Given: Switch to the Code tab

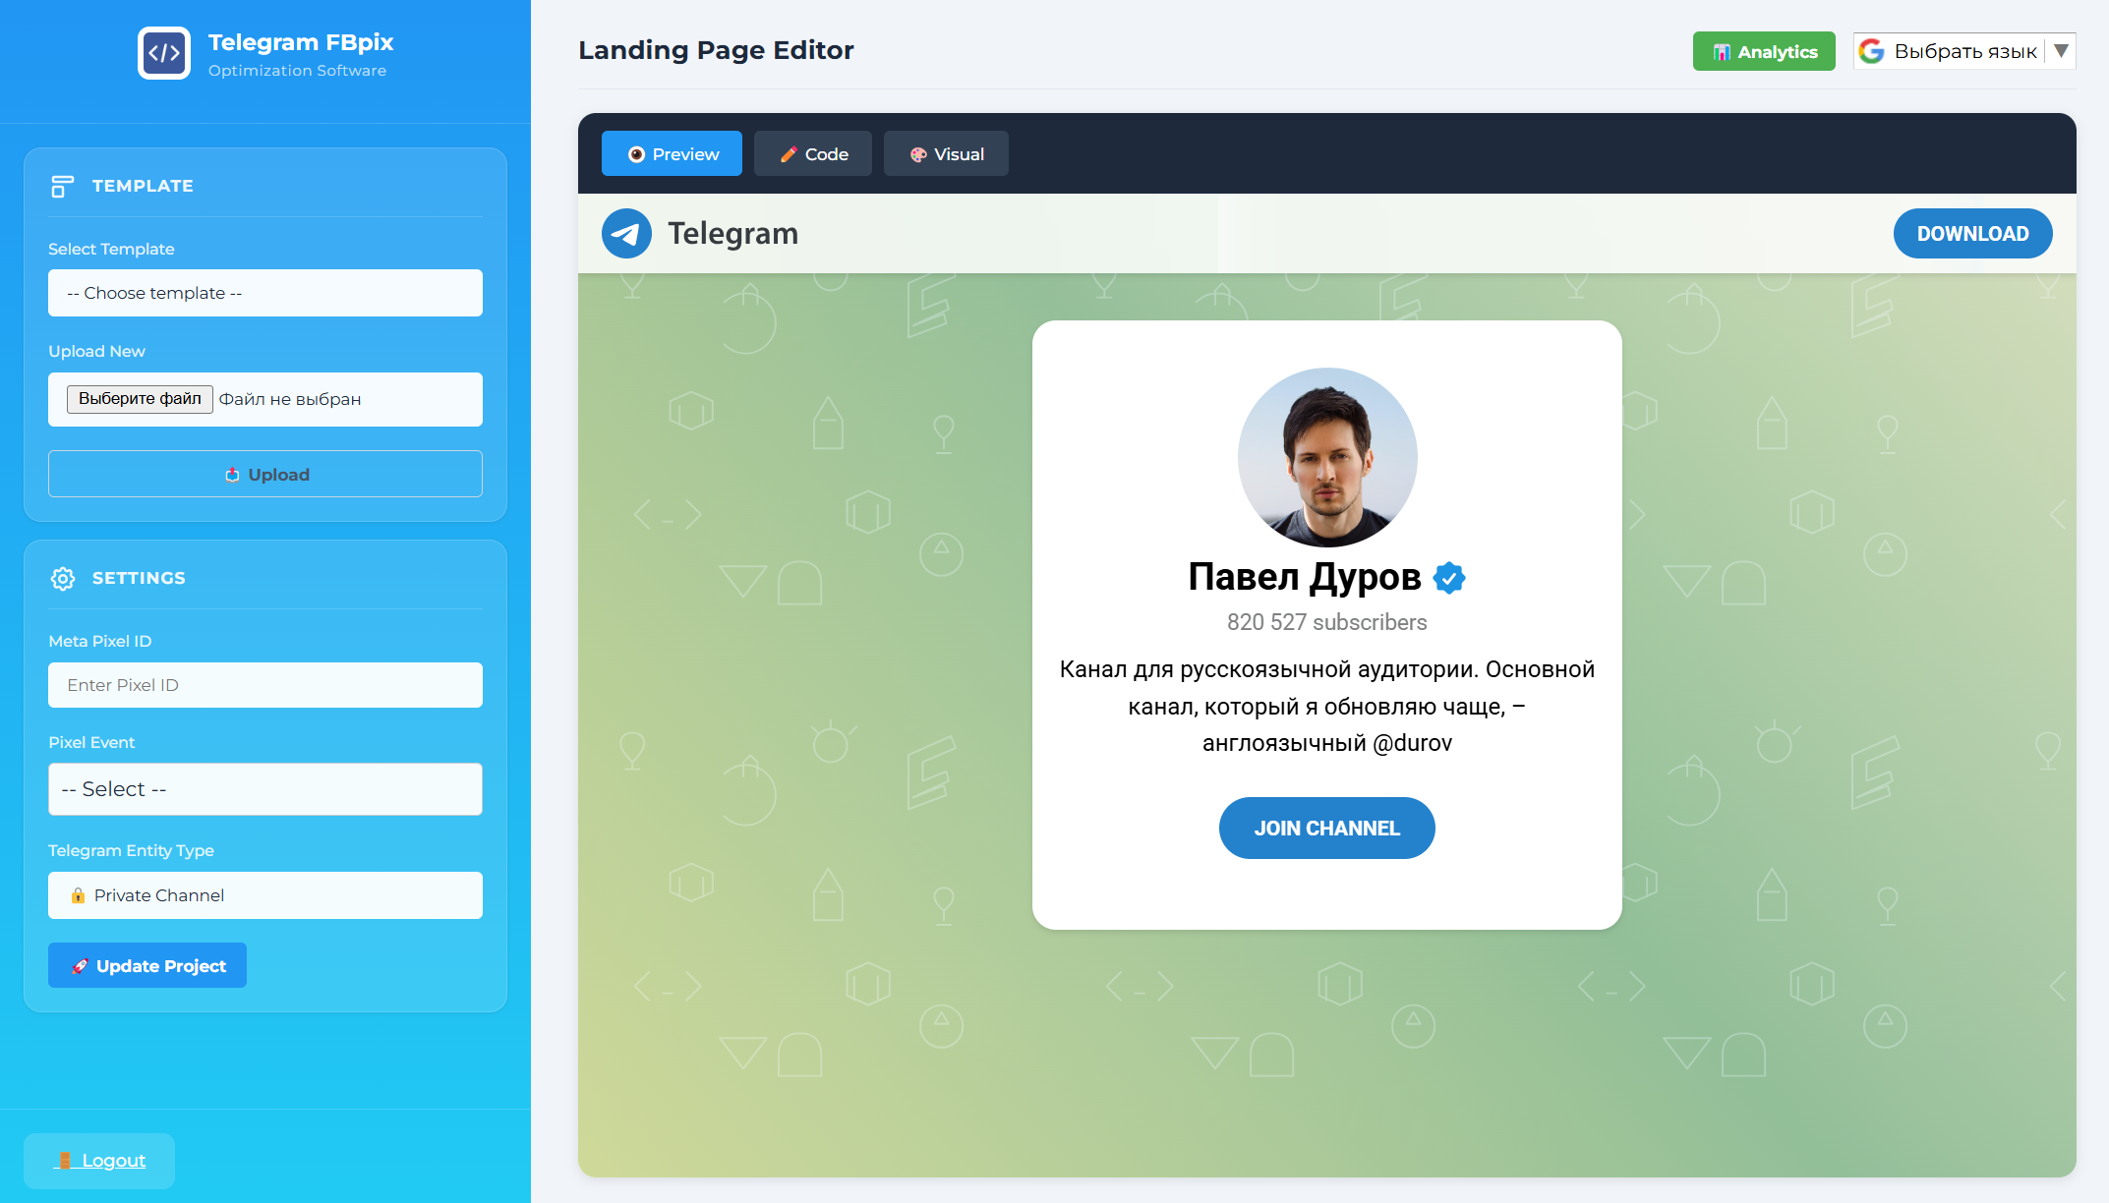Looking at the screenshot, I should (x=812, y=154).
